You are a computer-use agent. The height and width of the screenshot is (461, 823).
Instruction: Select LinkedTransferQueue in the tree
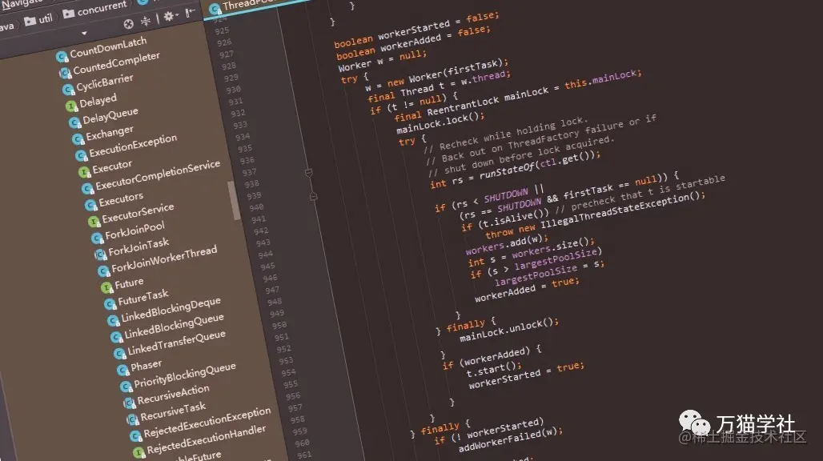(176, 343)
